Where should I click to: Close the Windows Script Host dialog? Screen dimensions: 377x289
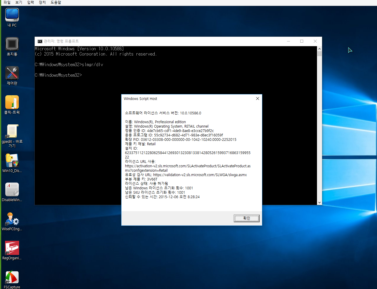[257, 98]
